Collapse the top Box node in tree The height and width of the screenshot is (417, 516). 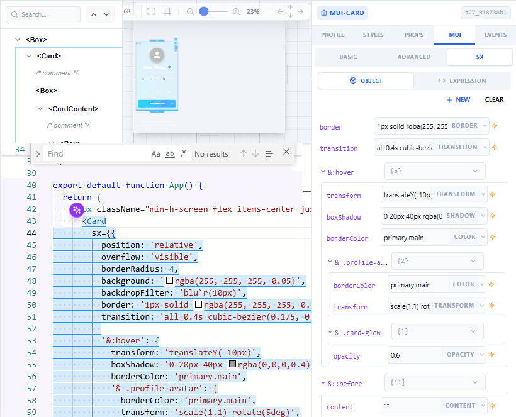18,40
